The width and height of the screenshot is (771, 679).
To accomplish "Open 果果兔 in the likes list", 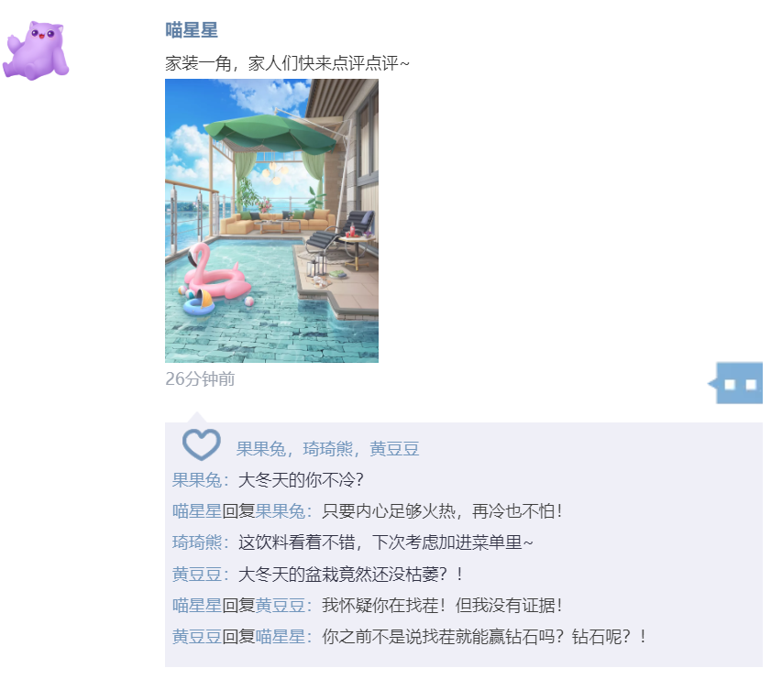I will click(261, 449).
